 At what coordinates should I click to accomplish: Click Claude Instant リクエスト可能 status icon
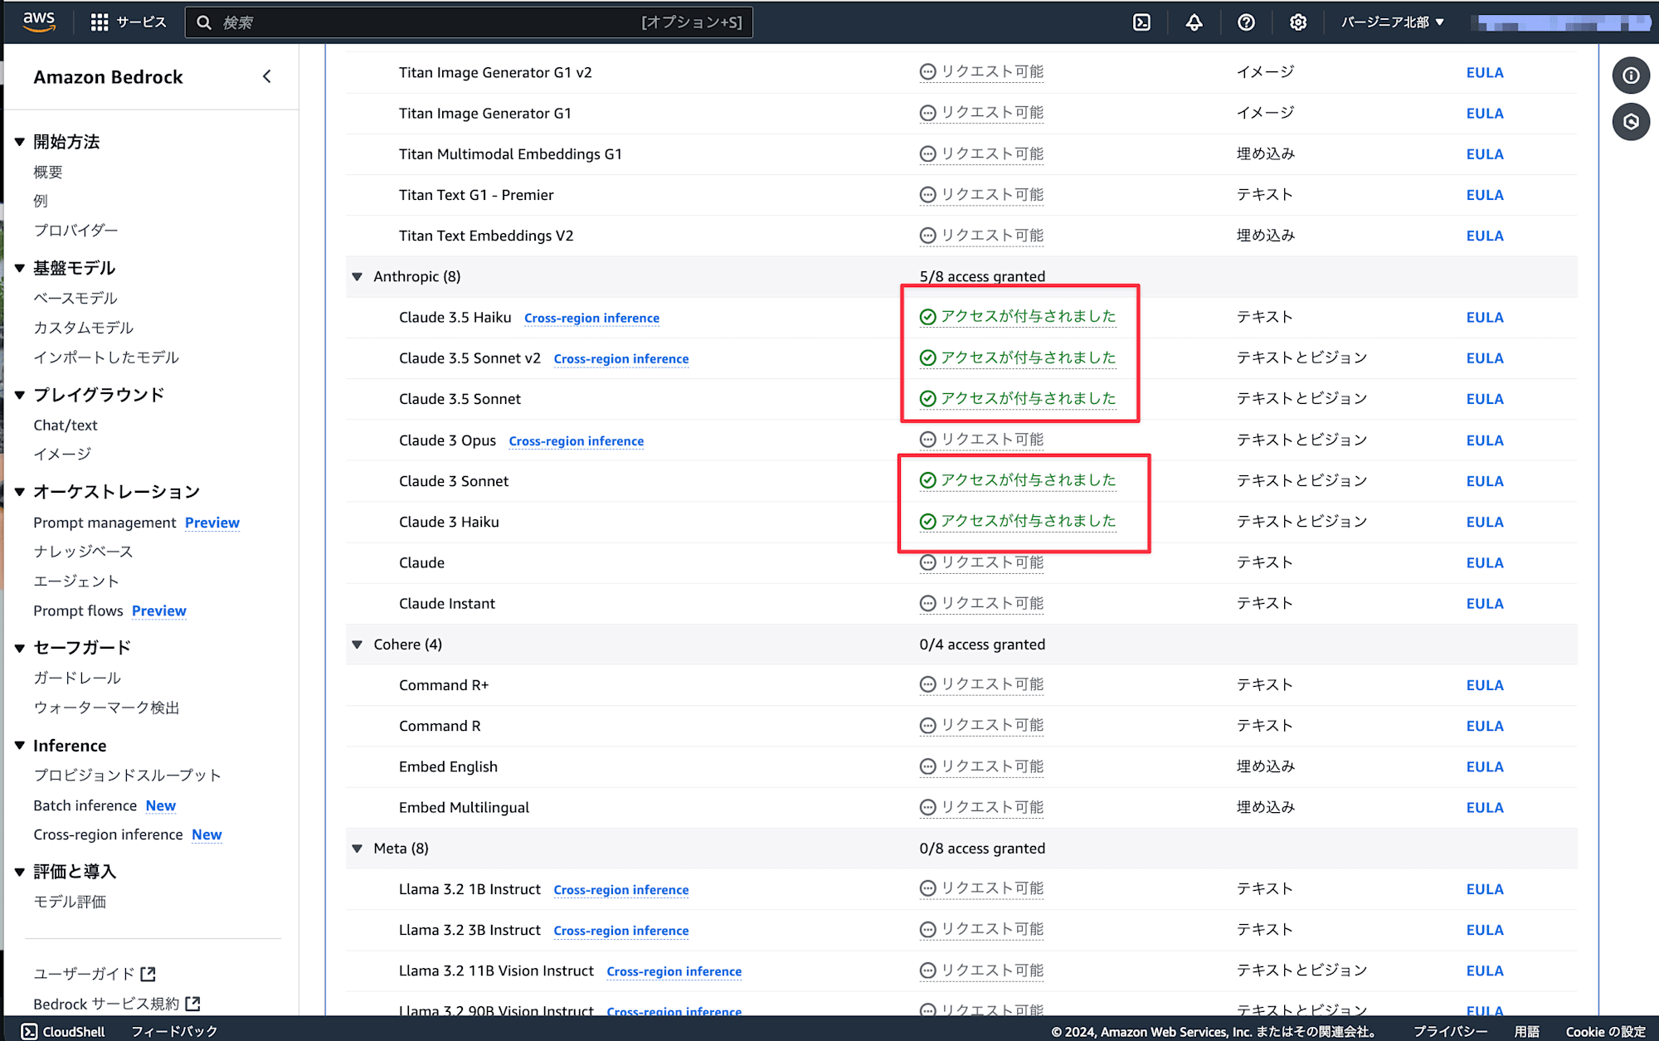point(928,603)
